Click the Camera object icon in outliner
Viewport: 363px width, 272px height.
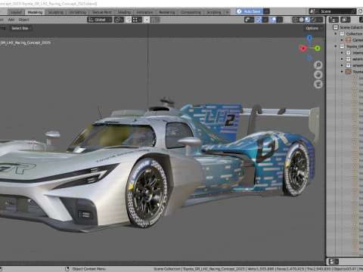349,40
